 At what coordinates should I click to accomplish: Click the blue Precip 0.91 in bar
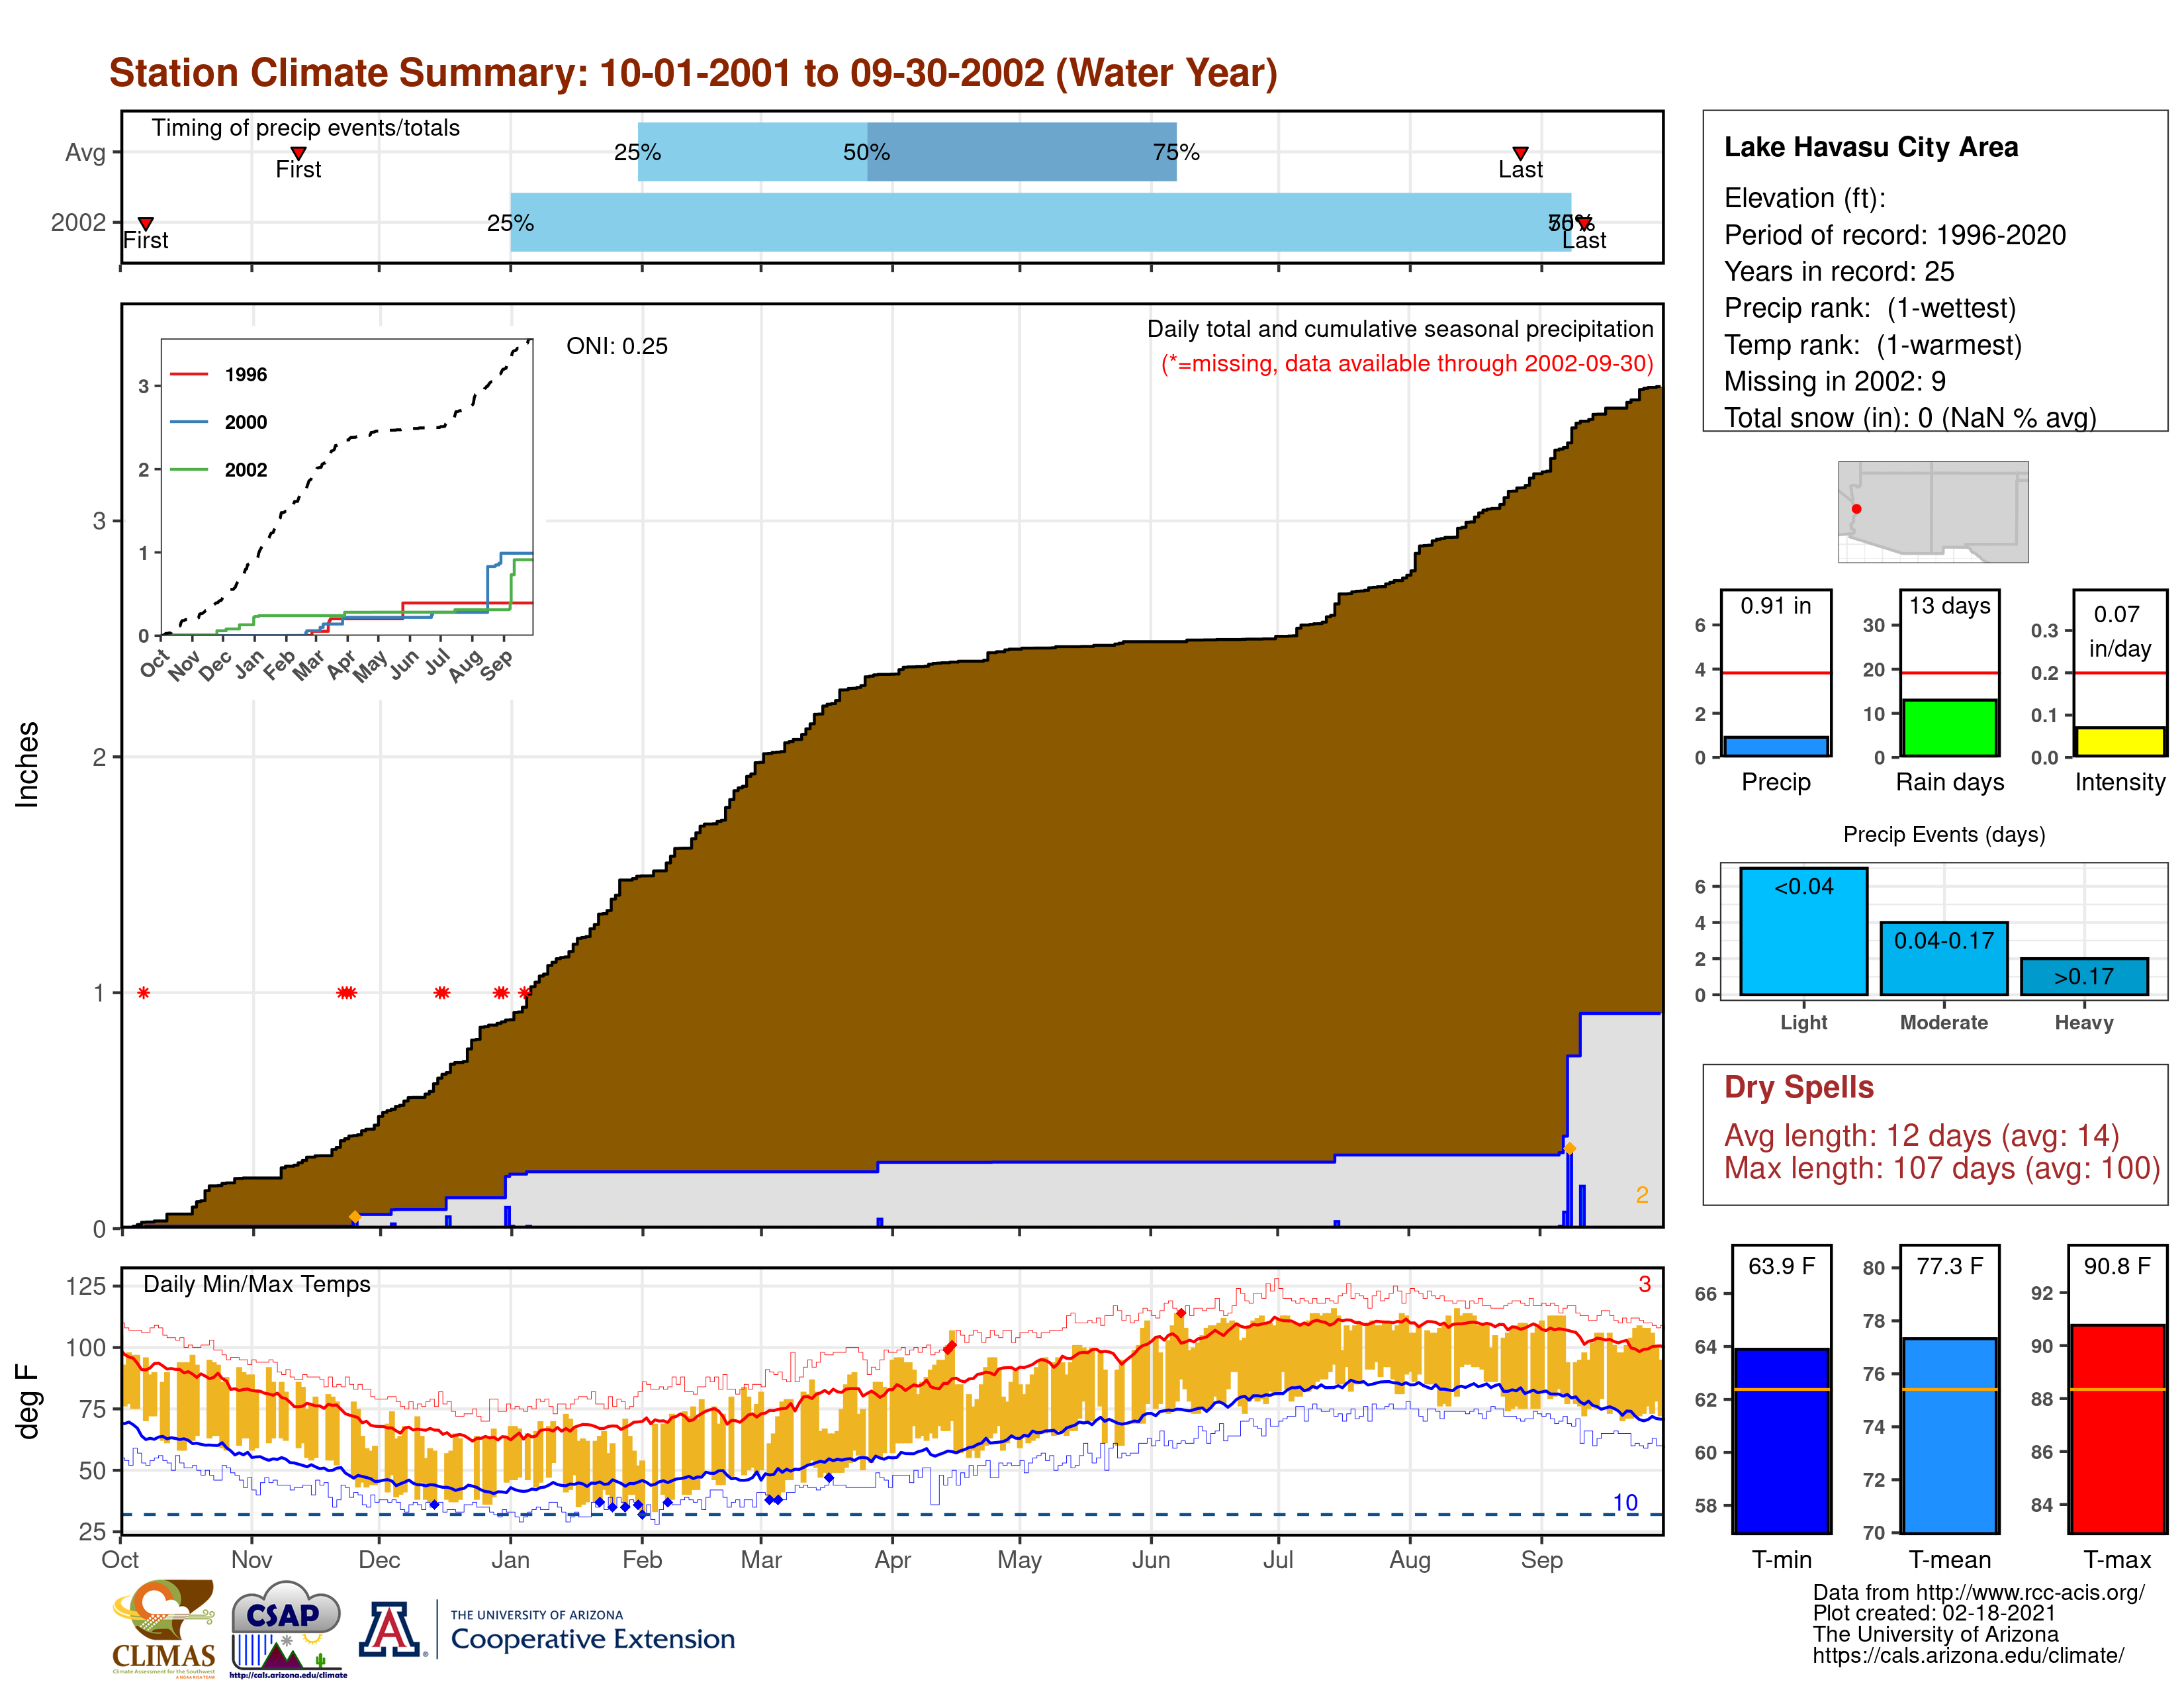[1776, 747]
